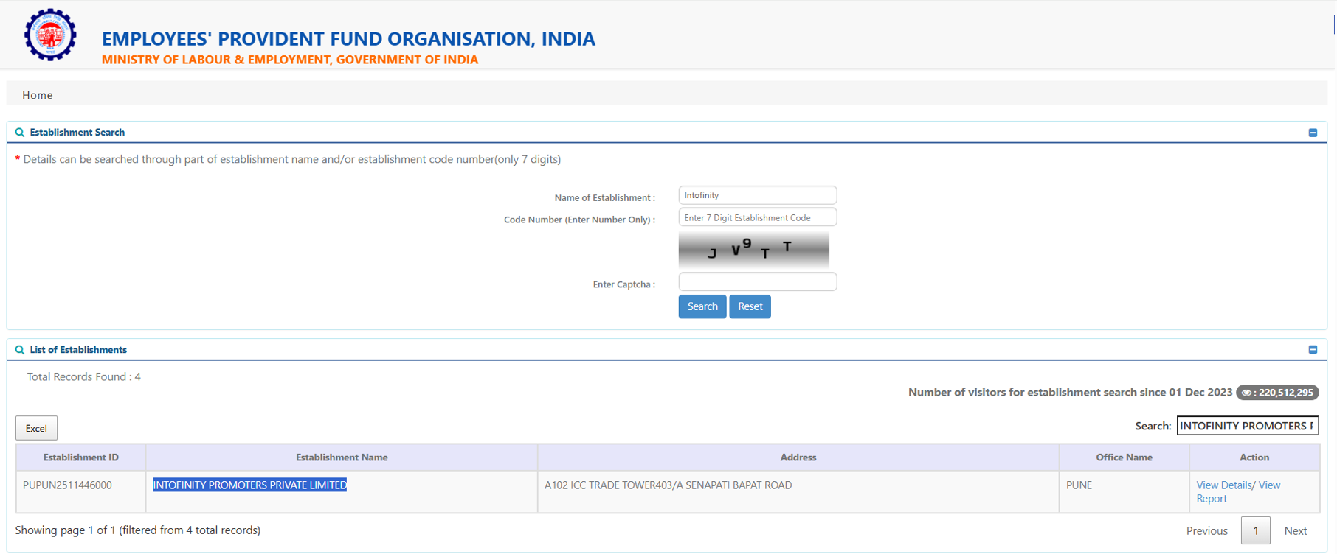1337x554 pixels.
Task: Click the Next pagination link
Action: [x=1295, y=530]
